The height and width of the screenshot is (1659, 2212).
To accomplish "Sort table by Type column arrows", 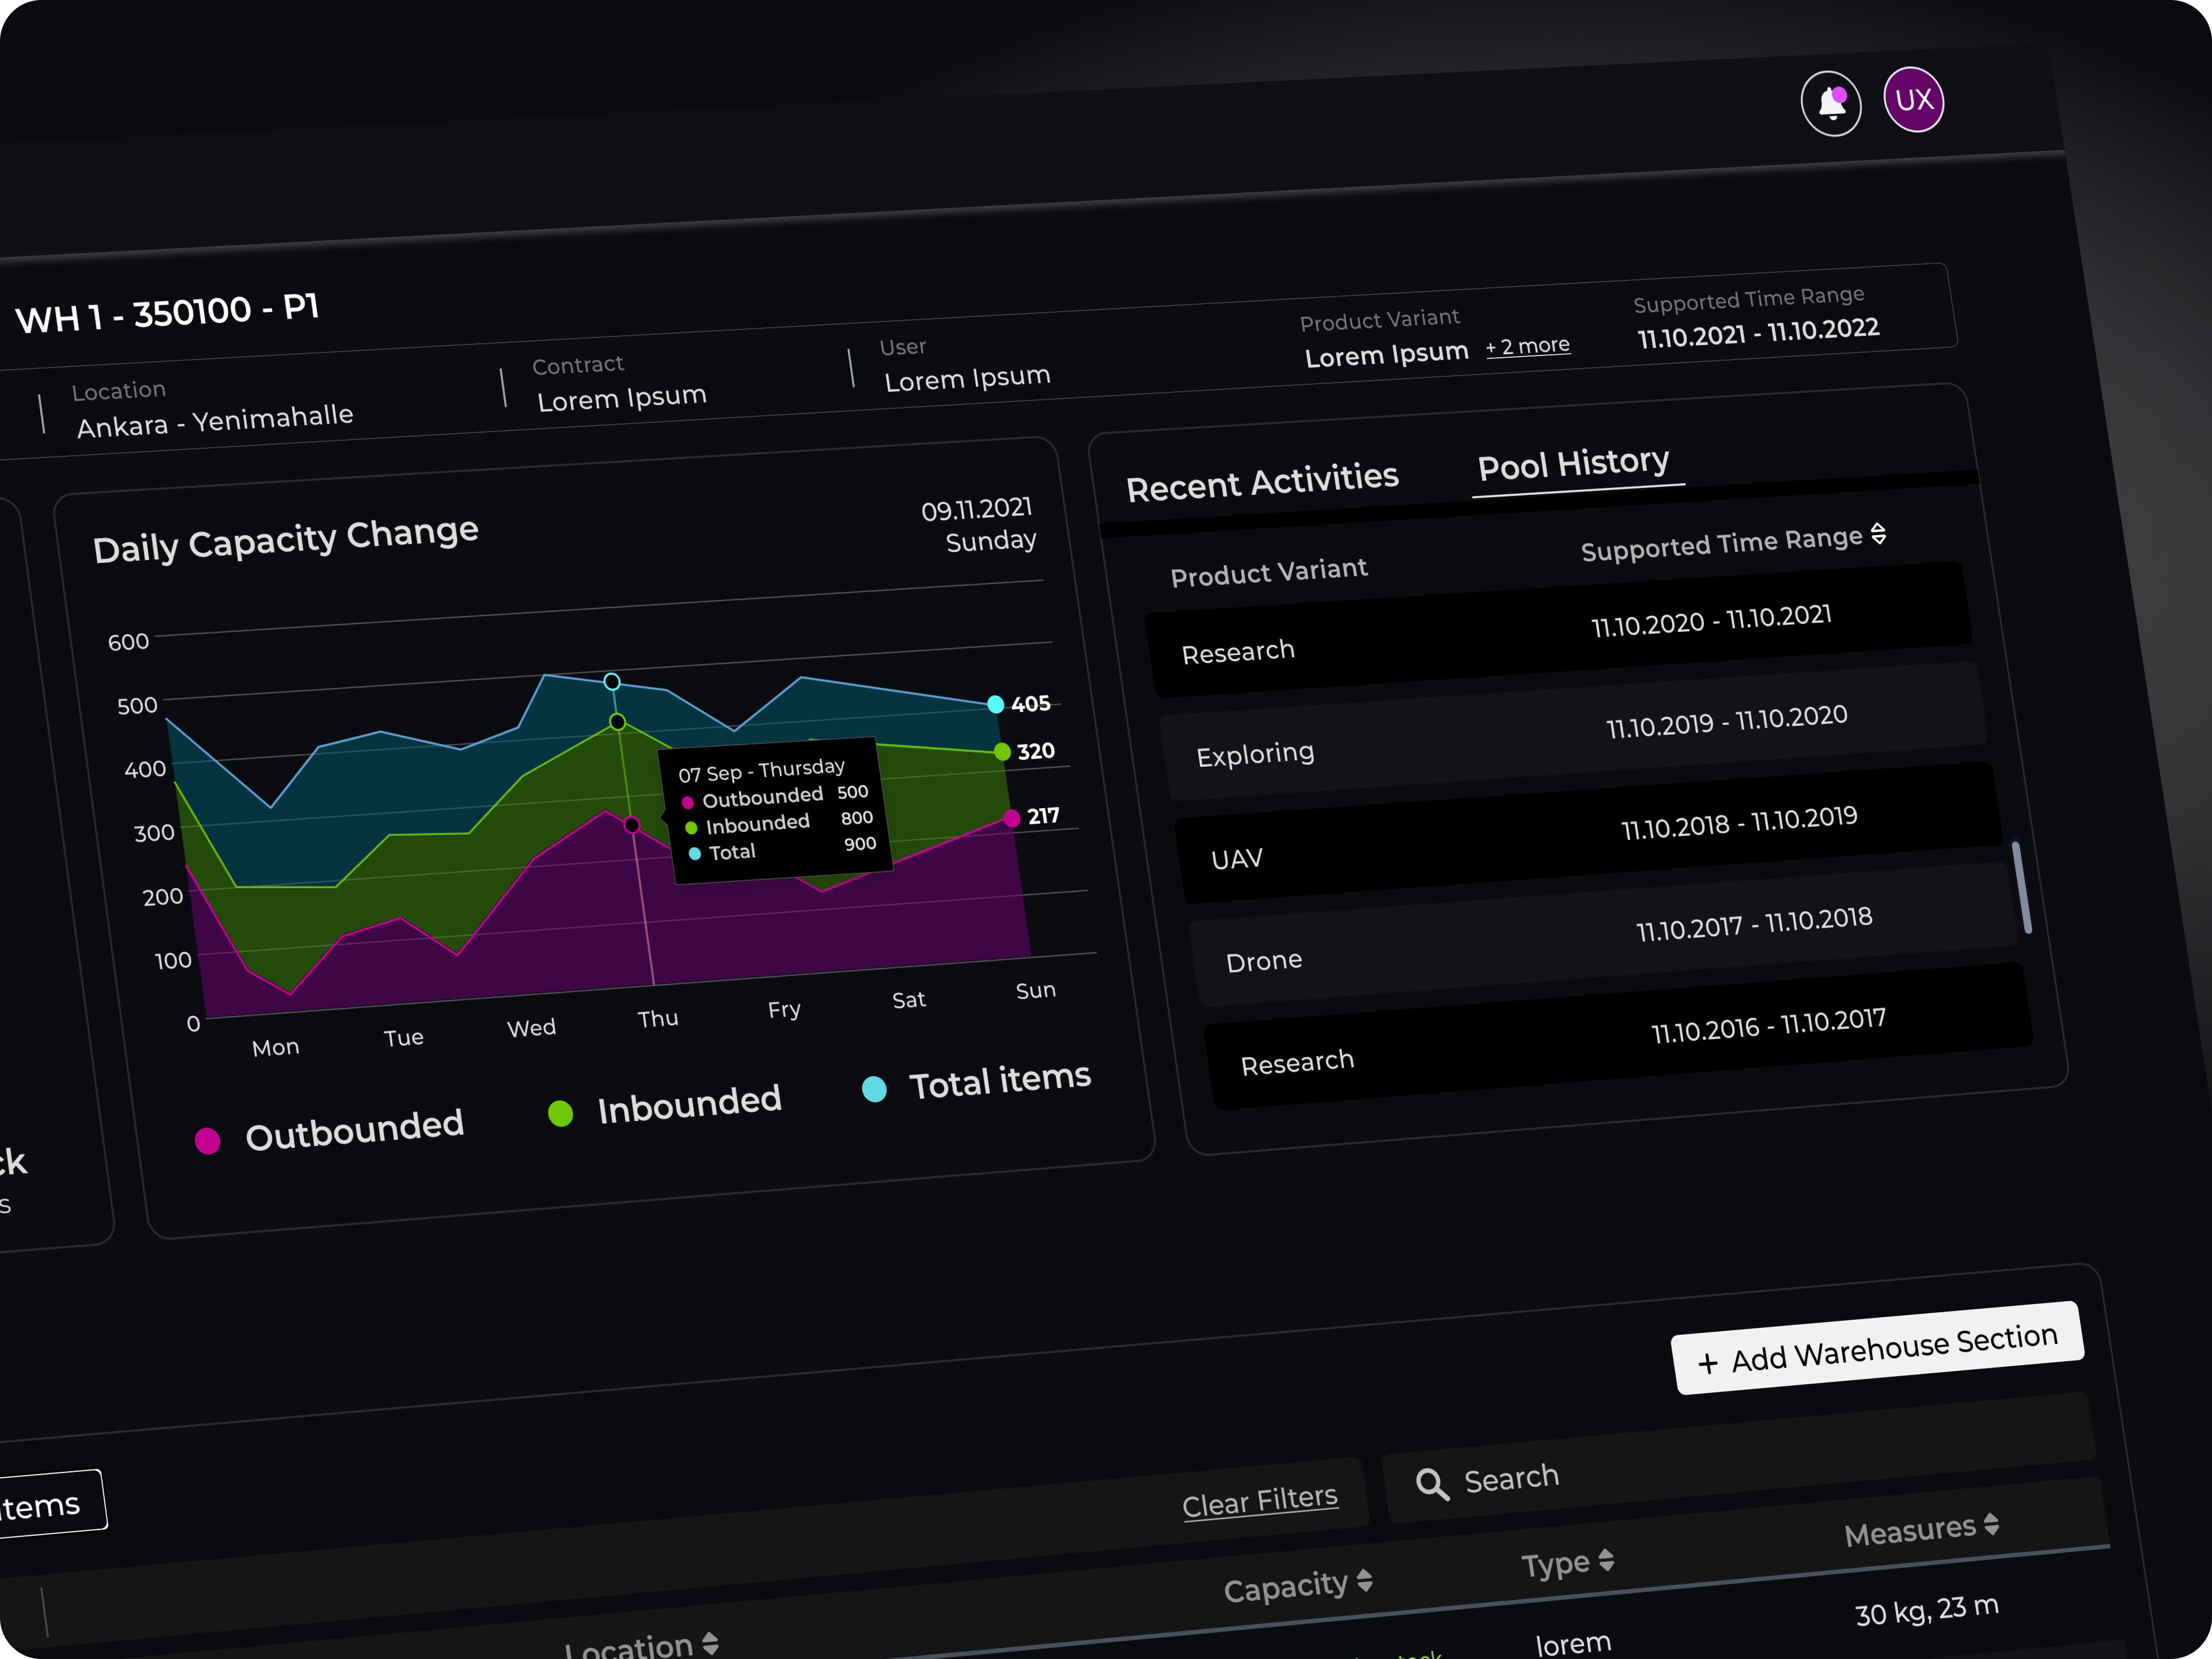I will click(x=1606, y=1560).
